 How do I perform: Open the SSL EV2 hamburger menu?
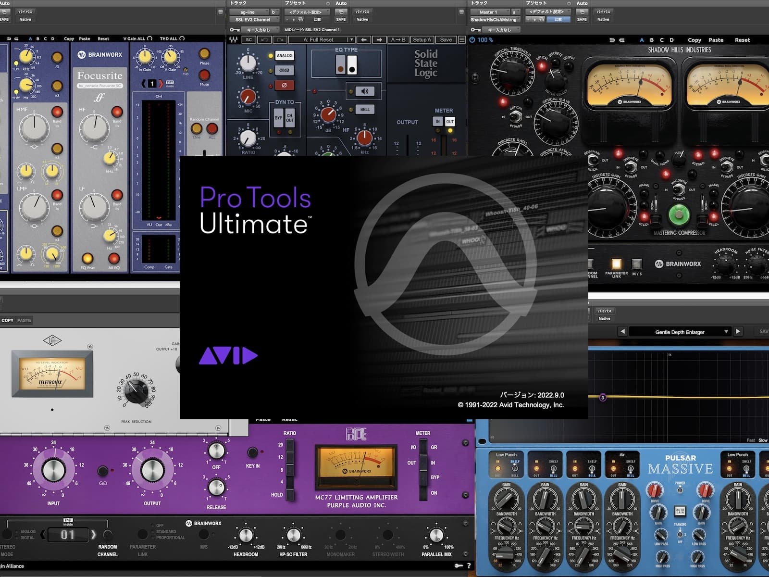(462, 40)
